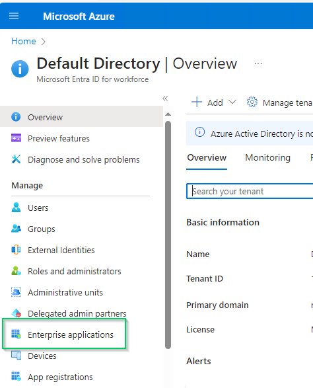313x388 pixels.
Task: Click the plus Add icon
Action: [197, 102]
